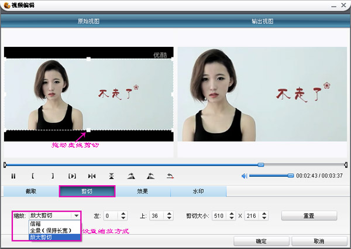Increase the 左 offset value

point(123,214)
